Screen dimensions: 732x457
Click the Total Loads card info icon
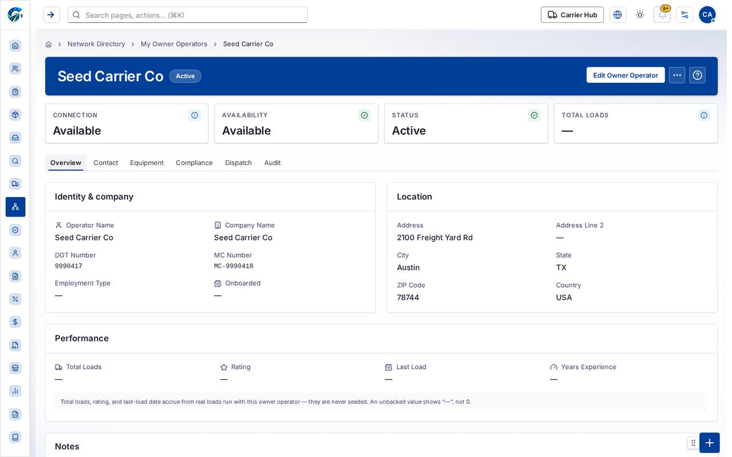pyautogui.click(x=704, y=115)
